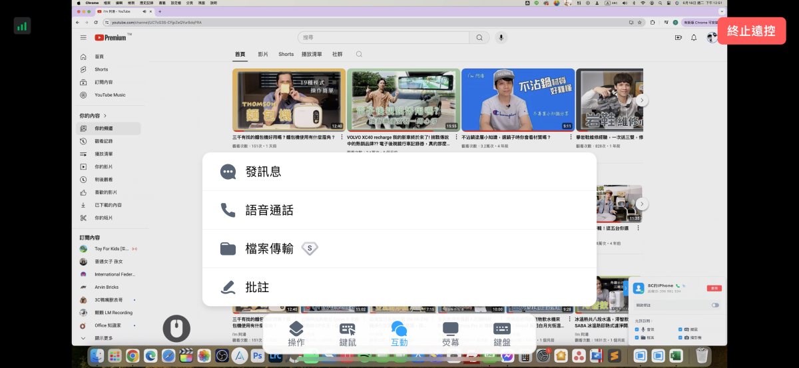This screenshot has height=368, width=799.
Task: Open the 操作 toolbar icon
Action: point(296,333)
